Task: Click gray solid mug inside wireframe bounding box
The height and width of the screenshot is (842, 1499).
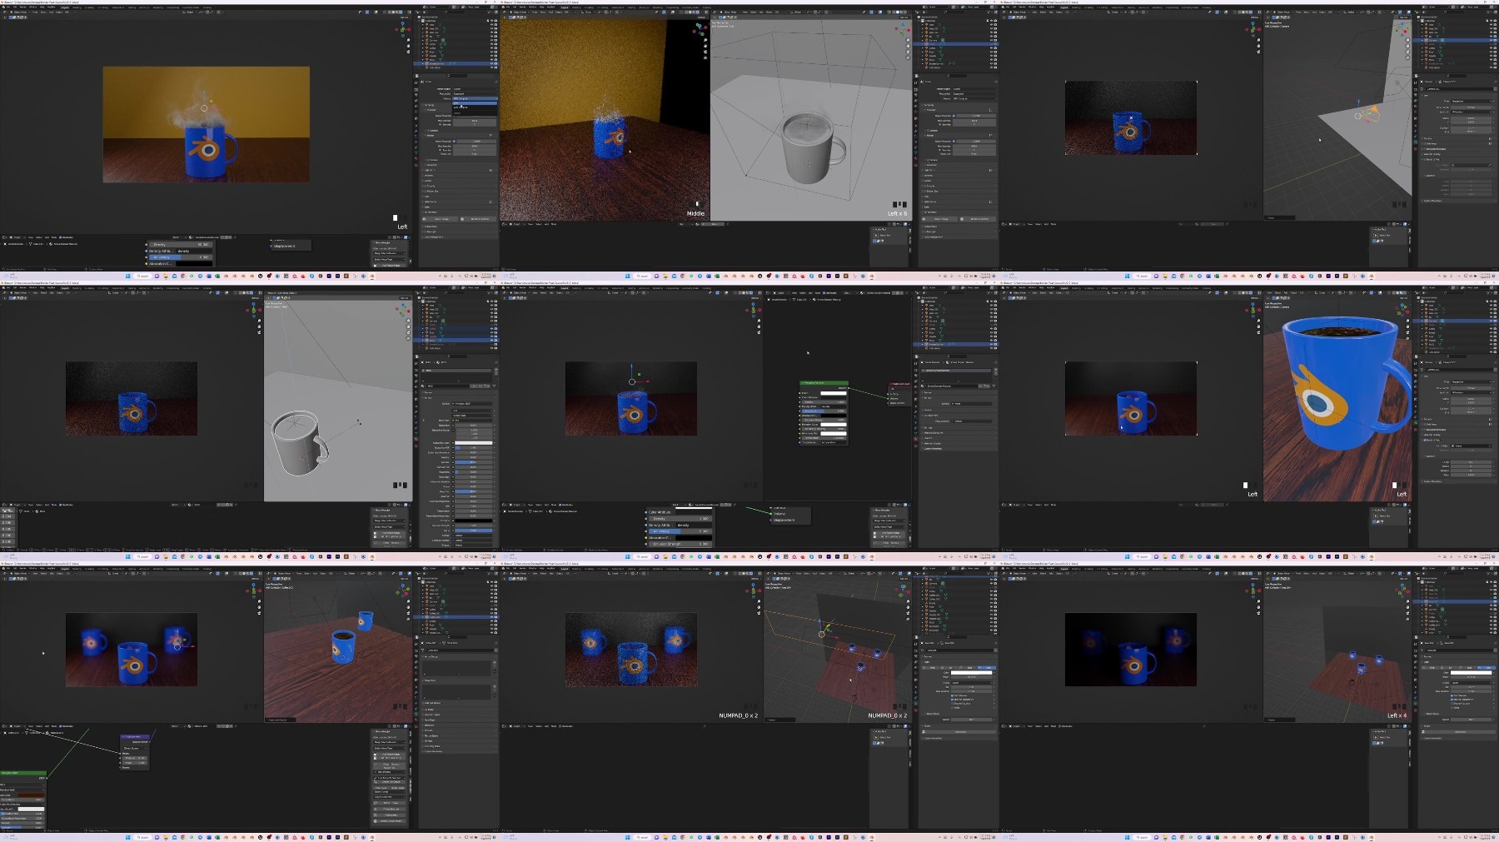Action: coord(812,148)
